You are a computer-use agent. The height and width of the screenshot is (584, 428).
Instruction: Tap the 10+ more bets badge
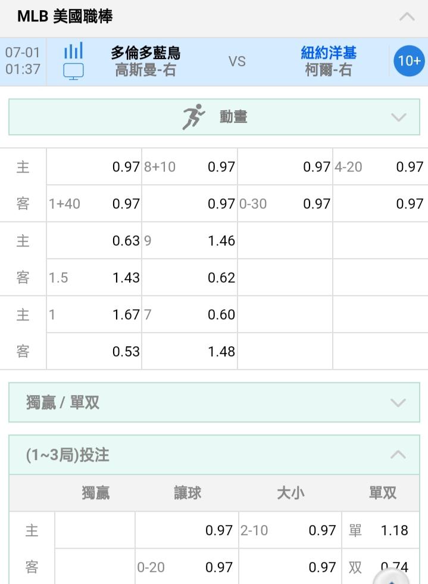(x=409, y=61)
